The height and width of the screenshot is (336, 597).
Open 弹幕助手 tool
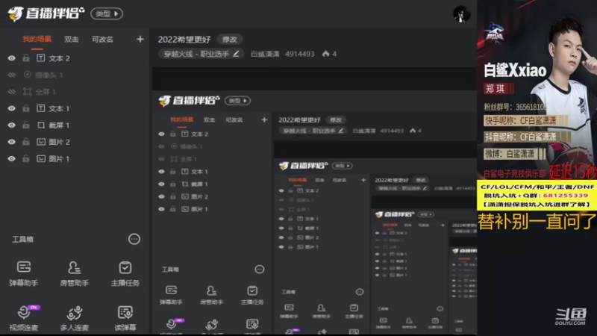point(24,273)
